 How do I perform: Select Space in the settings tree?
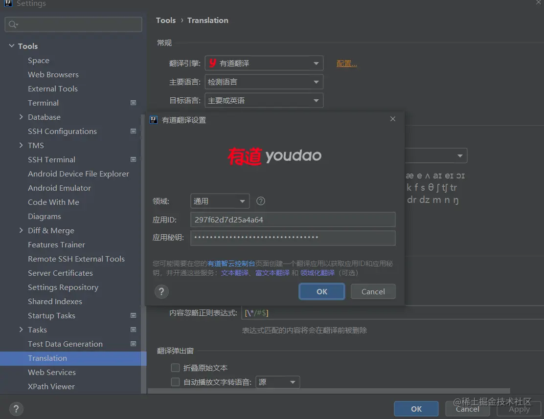tap(39, 60)
